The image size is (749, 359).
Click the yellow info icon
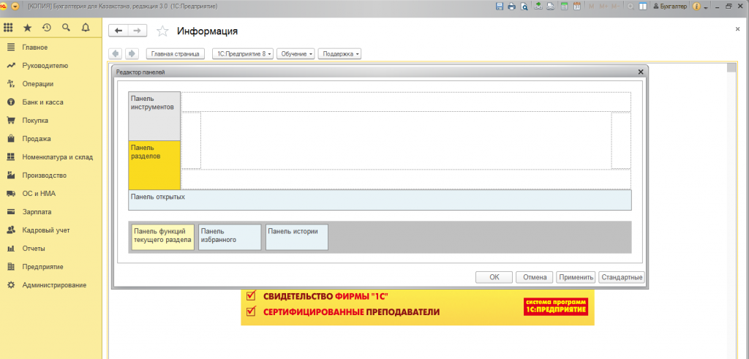[x=696, y=7]
